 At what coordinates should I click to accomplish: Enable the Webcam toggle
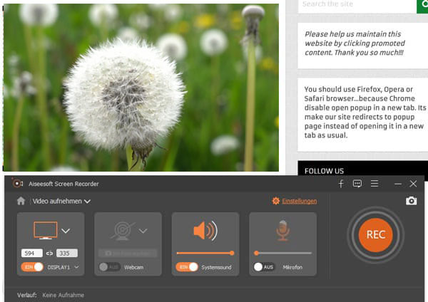pos(109,267)
